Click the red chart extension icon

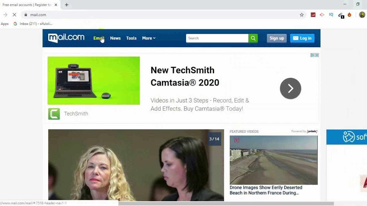(313, 15)
